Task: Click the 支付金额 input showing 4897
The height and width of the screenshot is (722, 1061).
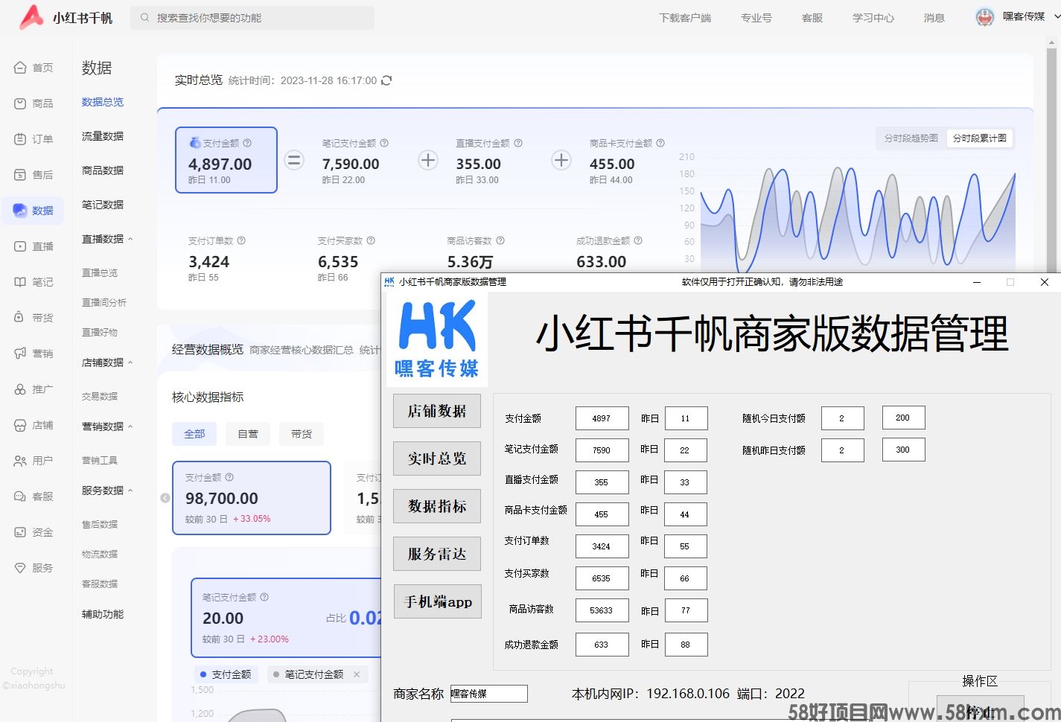Action: click(602, 418)
